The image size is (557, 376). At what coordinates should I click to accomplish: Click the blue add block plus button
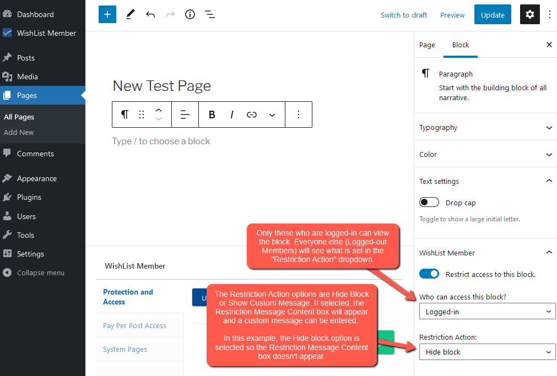pos(107,14)
